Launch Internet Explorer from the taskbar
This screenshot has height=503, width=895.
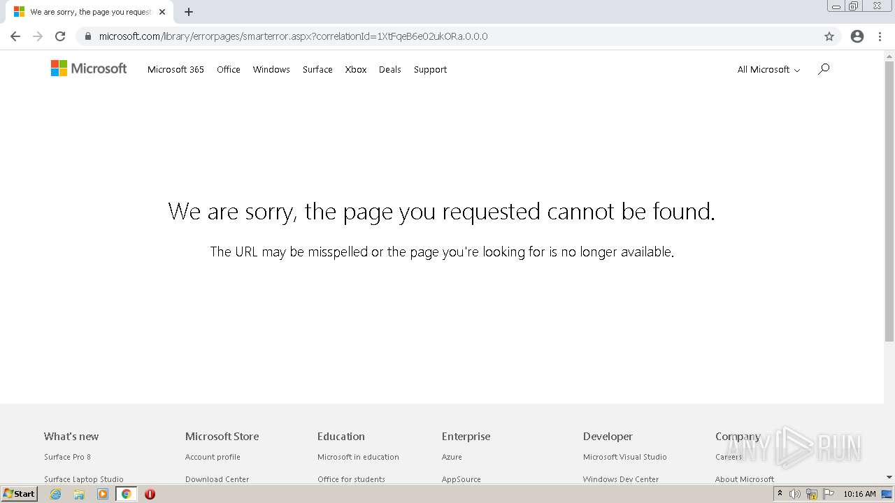click(56, 494)
